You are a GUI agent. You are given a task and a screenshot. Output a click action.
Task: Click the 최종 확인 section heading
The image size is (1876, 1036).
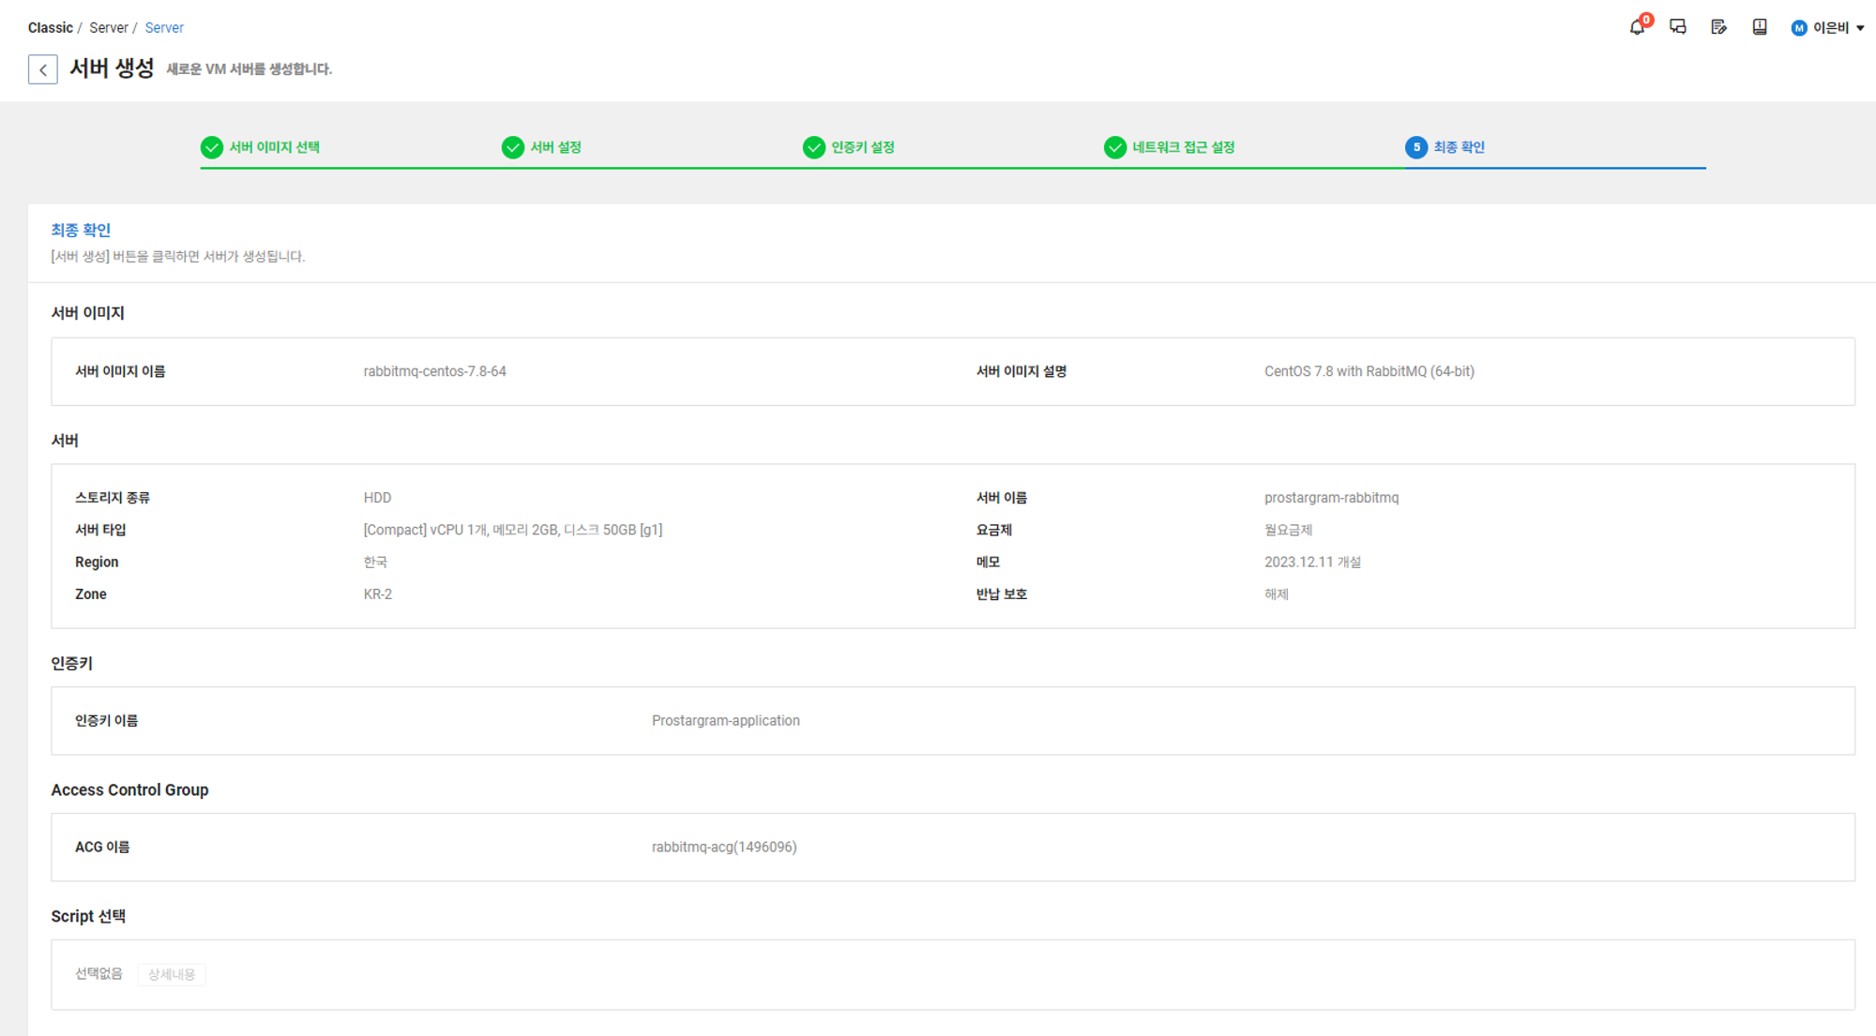click(x=81, y=230)
